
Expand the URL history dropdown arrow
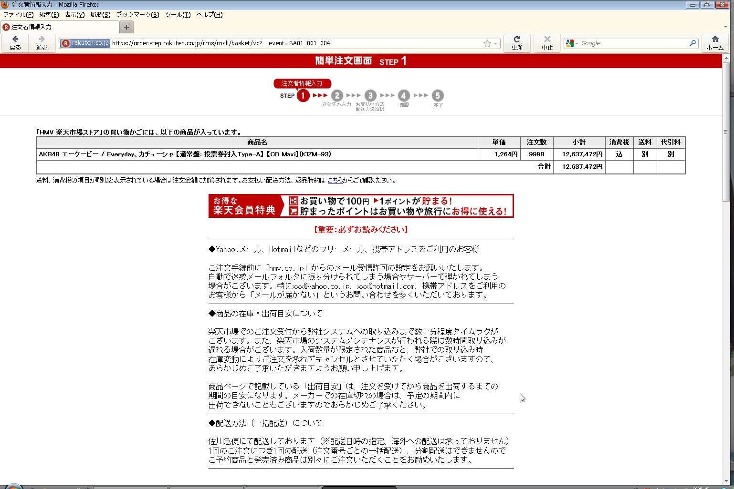(495, 43)
